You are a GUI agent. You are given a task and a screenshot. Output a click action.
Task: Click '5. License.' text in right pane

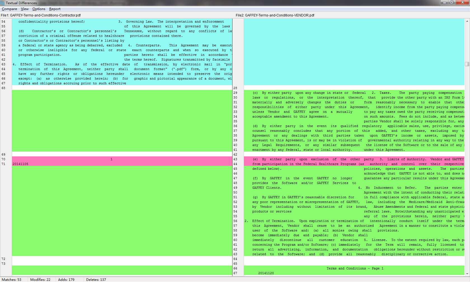coord(375,240)
